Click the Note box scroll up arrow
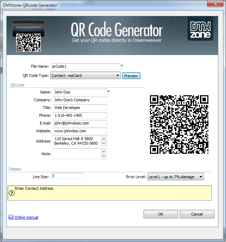This screenshot has width=226, height=242. pyautogui.click(x=104, y=151)
